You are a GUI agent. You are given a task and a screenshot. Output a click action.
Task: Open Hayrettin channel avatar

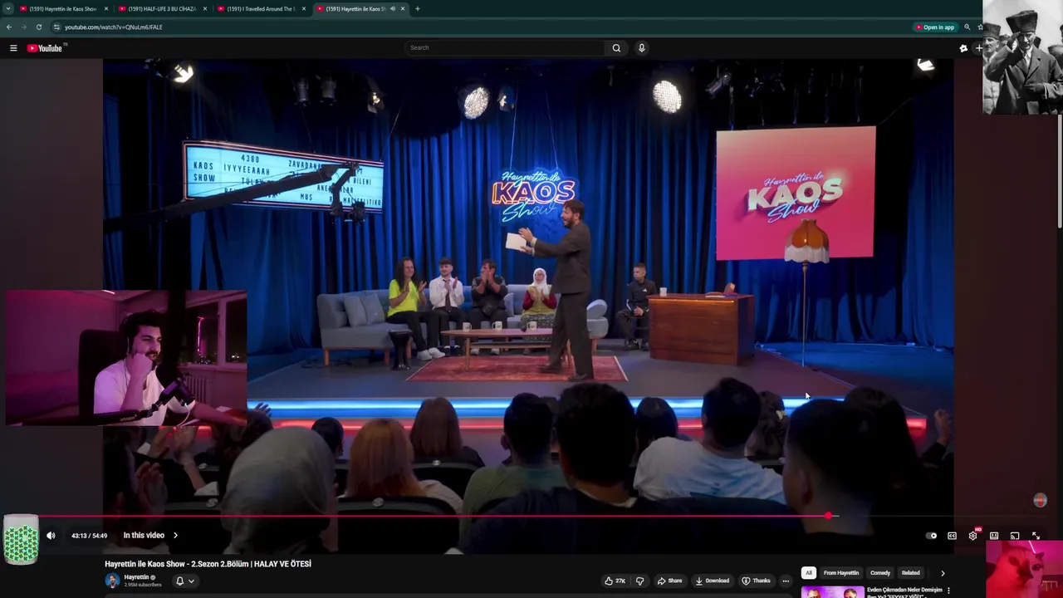click(112, 581)
